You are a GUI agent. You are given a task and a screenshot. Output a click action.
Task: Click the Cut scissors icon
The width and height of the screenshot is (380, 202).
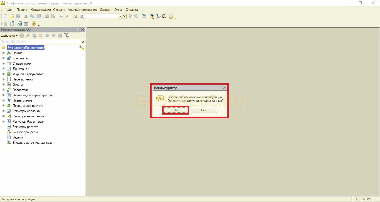point(26,16)
